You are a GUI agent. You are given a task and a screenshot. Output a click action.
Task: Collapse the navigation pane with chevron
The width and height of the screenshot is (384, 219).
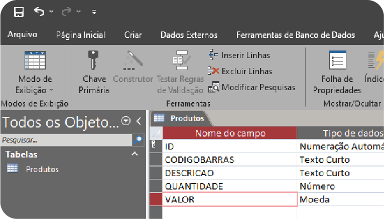pyautogui.click(x=139, y=121)
